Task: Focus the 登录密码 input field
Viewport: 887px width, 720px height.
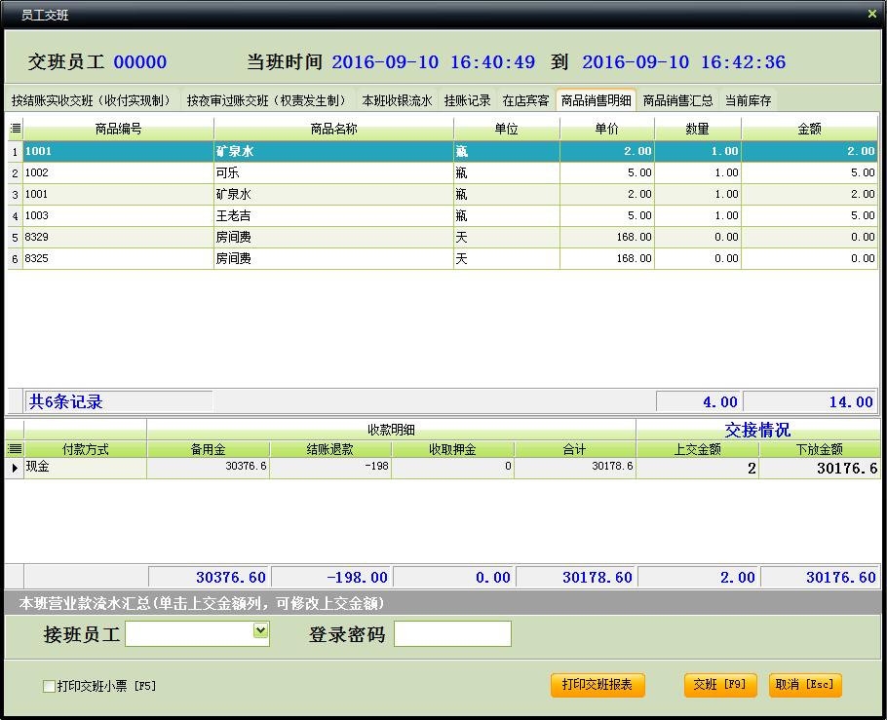Action: click(452, 633)
